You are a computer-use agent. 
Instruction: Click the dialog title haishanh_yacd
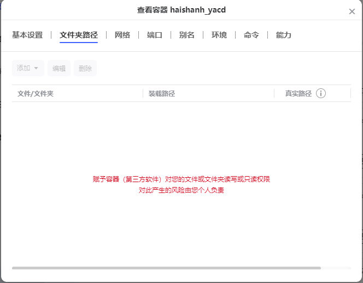coord(181,10)
